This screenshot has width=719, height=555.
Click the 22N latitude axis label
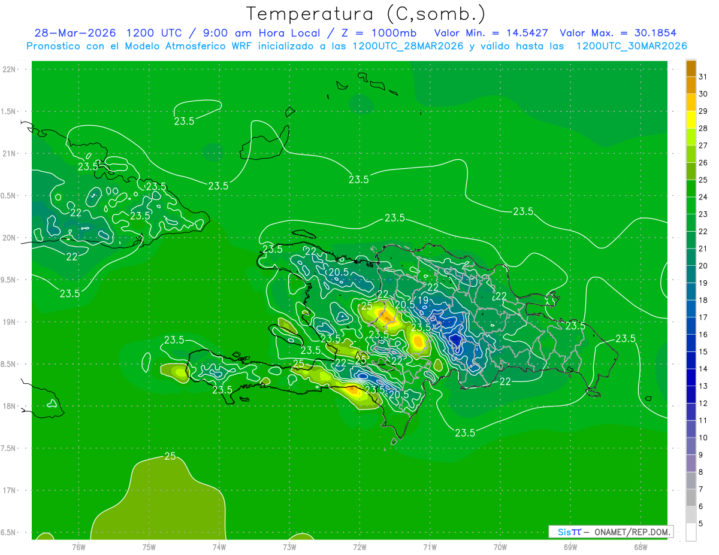pos(10,69)
